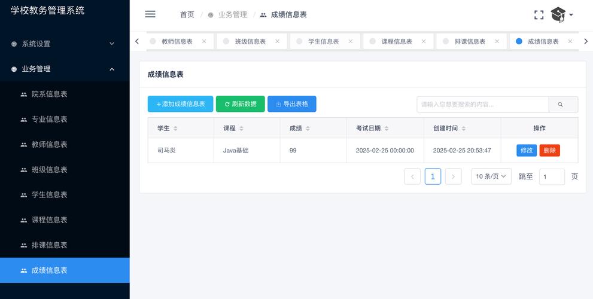This screenshot has width=593, height=299.
Task: Click the search magnifier button
Action: pos(563,105)
